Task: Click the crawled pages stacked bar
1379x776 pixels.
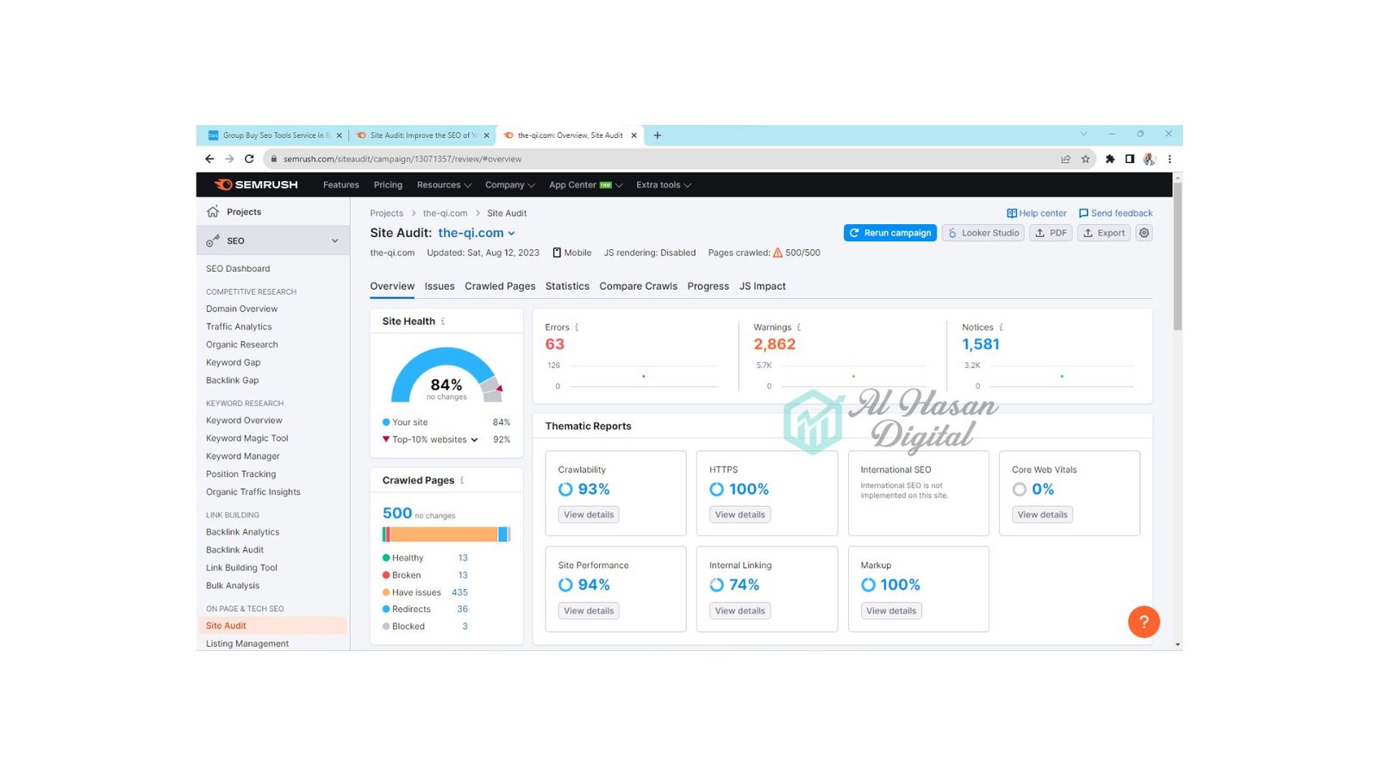Action: coord(446,535)
